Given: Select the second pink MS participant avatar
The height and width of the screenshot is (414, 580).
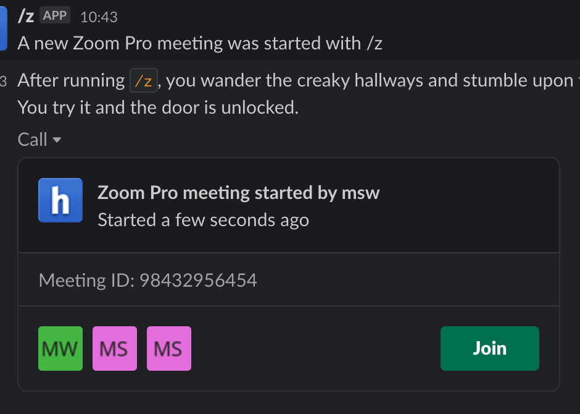Looking at the screenshot, I should (x=169, y=349).
